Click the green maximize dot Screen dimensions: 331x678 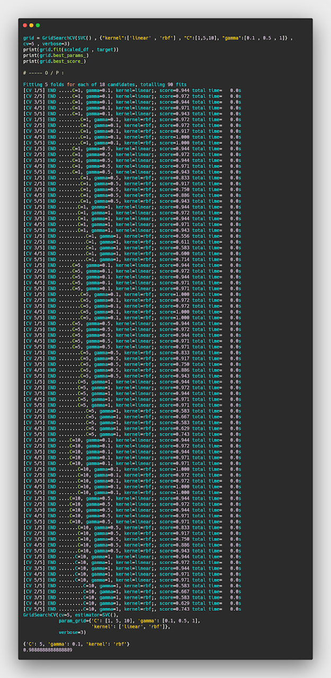click(x=38, y=25)
